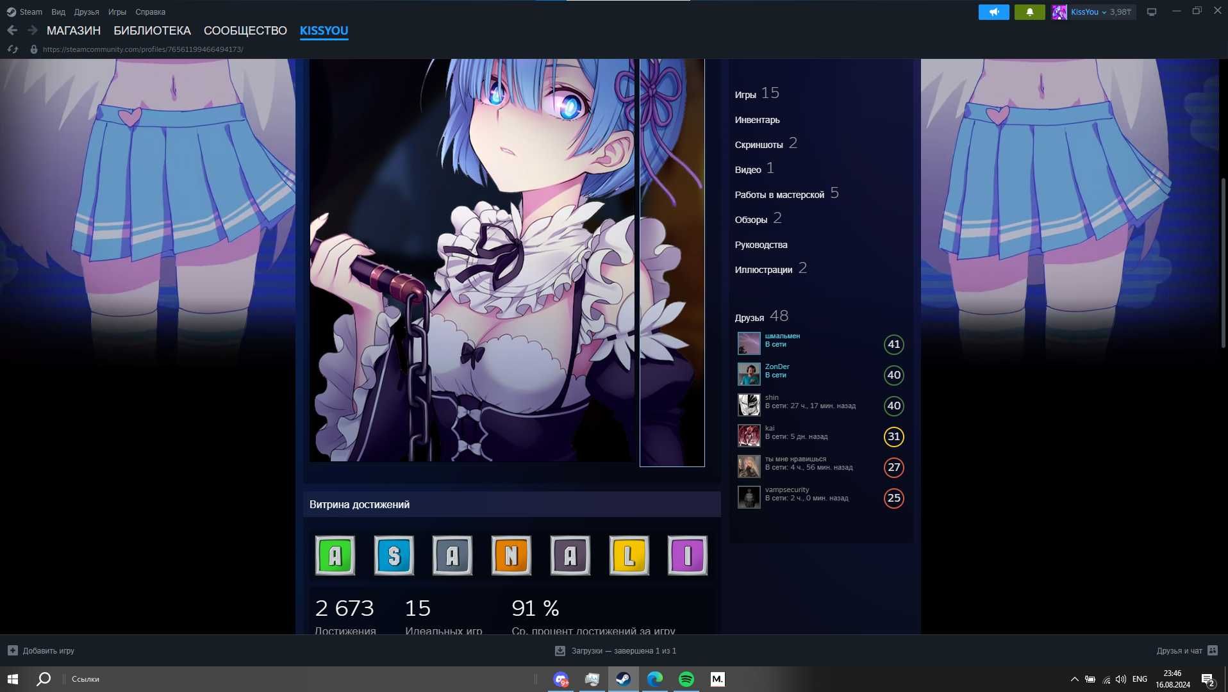
Task: Click the profile URL address field
Action: tap(143, 49)
